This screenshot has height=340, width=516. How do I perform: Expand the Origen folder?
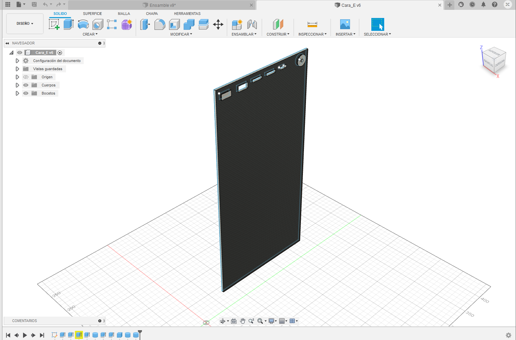[17, 77]
